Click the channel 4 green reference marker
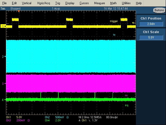The image size is (166, 125). [3, 100]
